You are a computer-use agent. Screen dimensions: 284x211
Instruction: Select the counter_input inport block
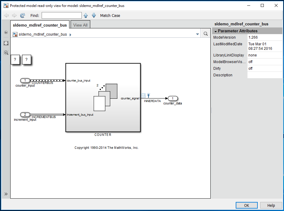[25, 80]
